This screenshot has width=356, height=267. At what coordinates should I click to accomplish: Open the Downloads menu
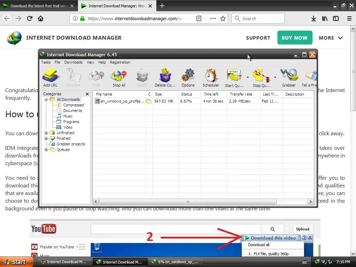coord(73,62)
